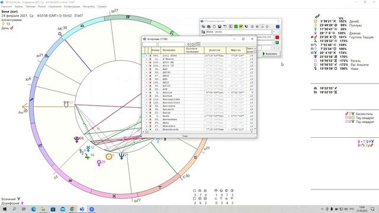Click the open-folder icon in the data window toolbar
The width and height of the screenshot is (379, 213).
point(203,26)
